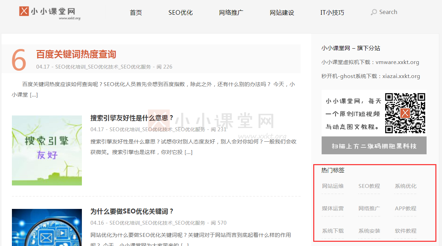Click the 小小课堂网 site logo

coord(50,12)
